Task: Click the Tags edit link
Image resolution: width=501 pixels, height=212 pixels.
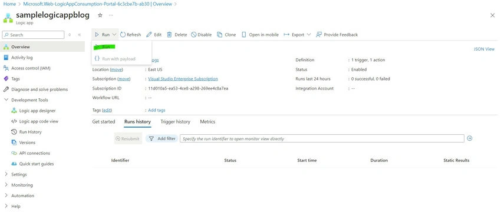Action: click(107, 110)
